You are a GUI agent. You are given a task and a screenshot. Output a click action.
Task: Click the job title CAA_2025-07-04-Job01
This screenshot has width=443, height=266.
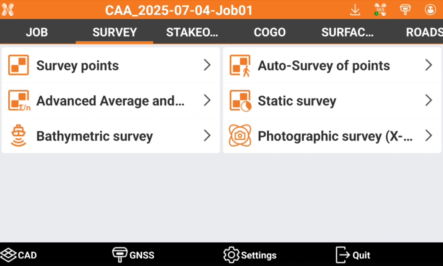pos(179,10)
